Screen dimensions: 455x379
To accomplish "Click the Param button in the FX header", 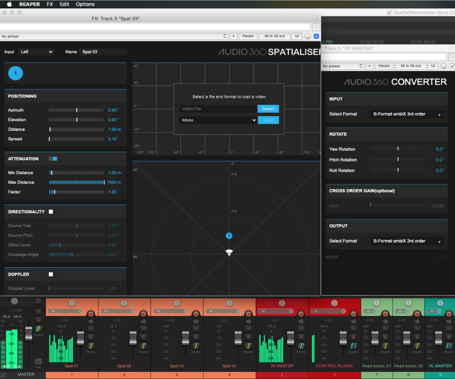I will pyautogui.click(x=248, y=36).
